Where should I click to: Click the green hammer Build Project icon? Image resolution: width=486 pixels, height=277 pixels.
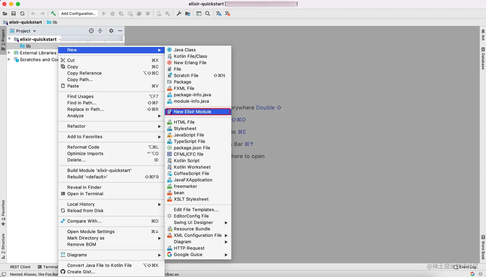[53, 13]
